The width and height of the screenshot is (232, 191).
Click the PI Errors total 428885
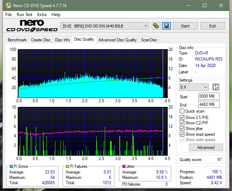[48, 183]
